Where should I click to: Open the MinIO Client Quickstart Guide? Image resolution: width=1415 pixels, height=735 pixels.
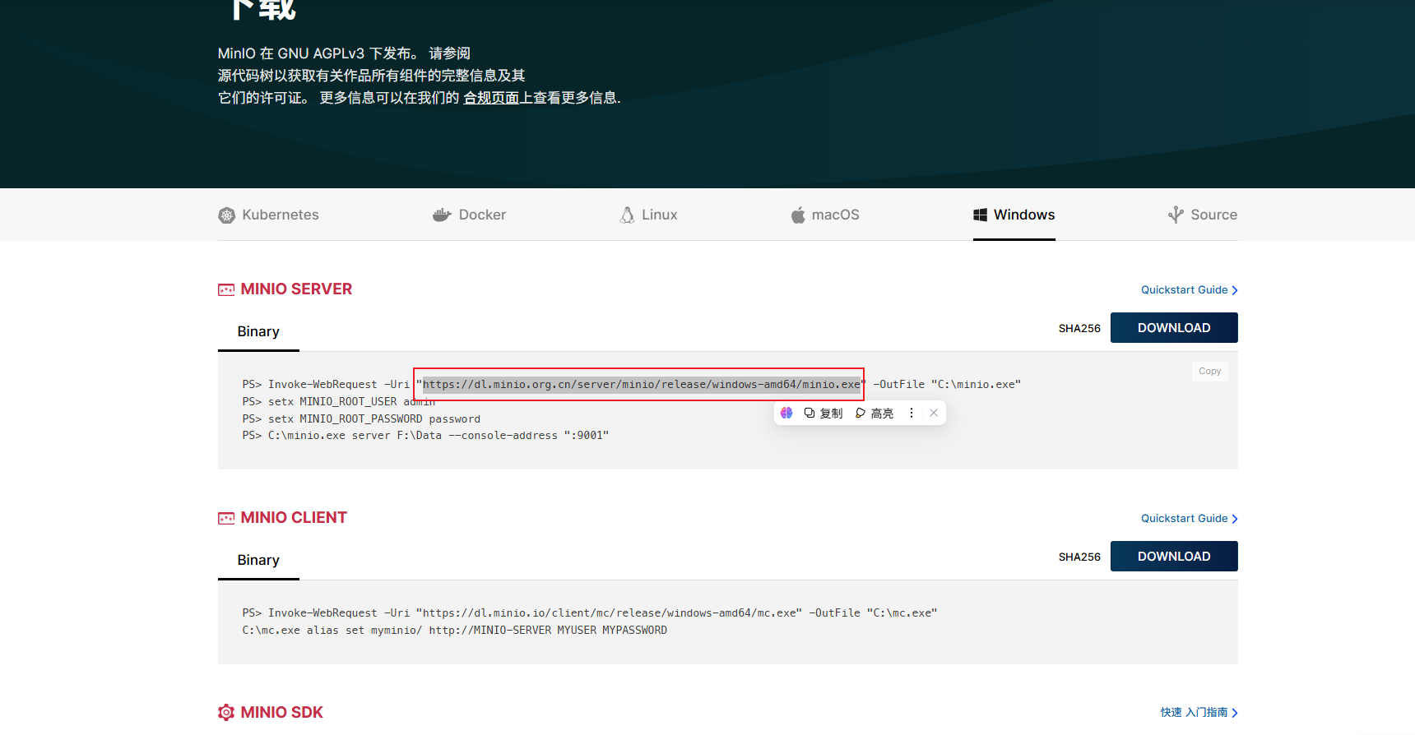[1189, 519]
